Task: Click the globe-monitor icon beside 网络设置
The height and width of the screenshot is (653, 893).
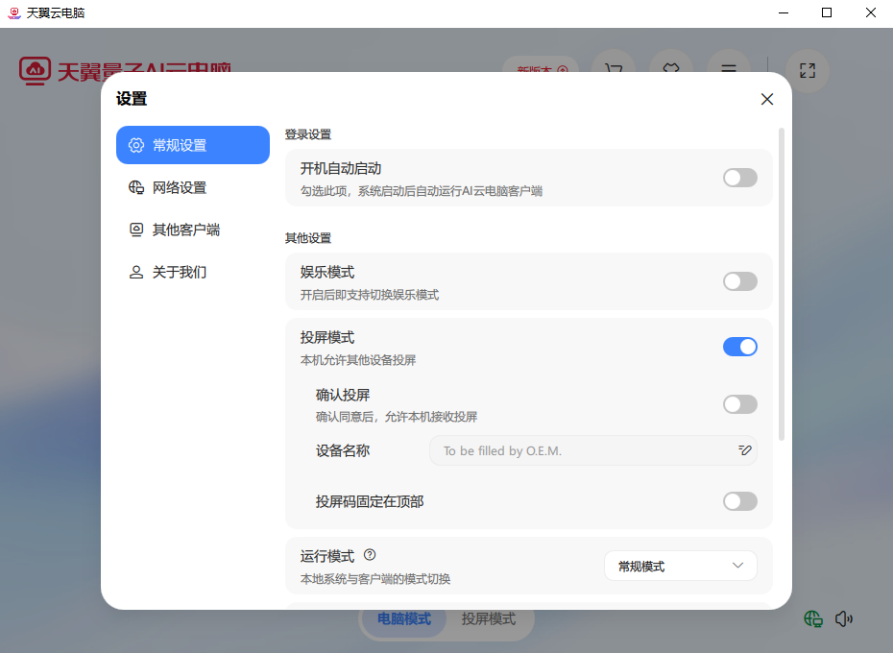Action: (136, 187)
